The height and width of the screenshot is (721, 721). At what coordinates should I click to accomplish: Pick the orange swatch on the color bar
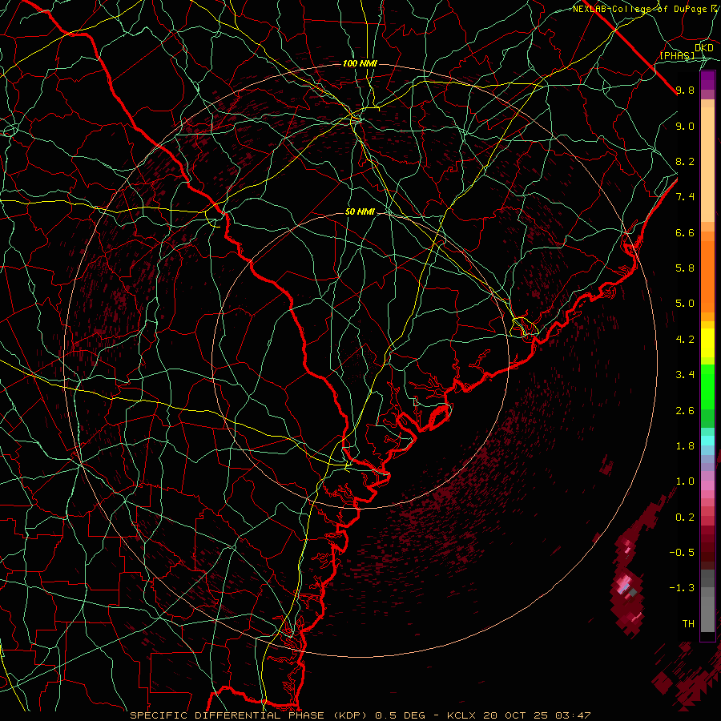707,276
